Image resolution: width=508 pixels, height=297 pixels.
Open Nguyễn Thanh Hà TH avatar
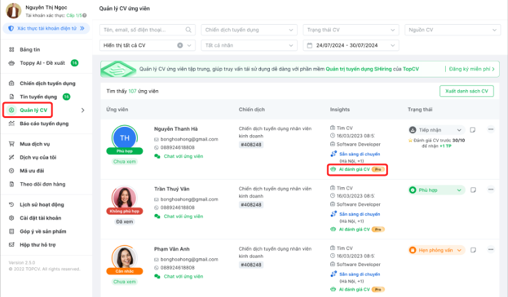[124, 138]
